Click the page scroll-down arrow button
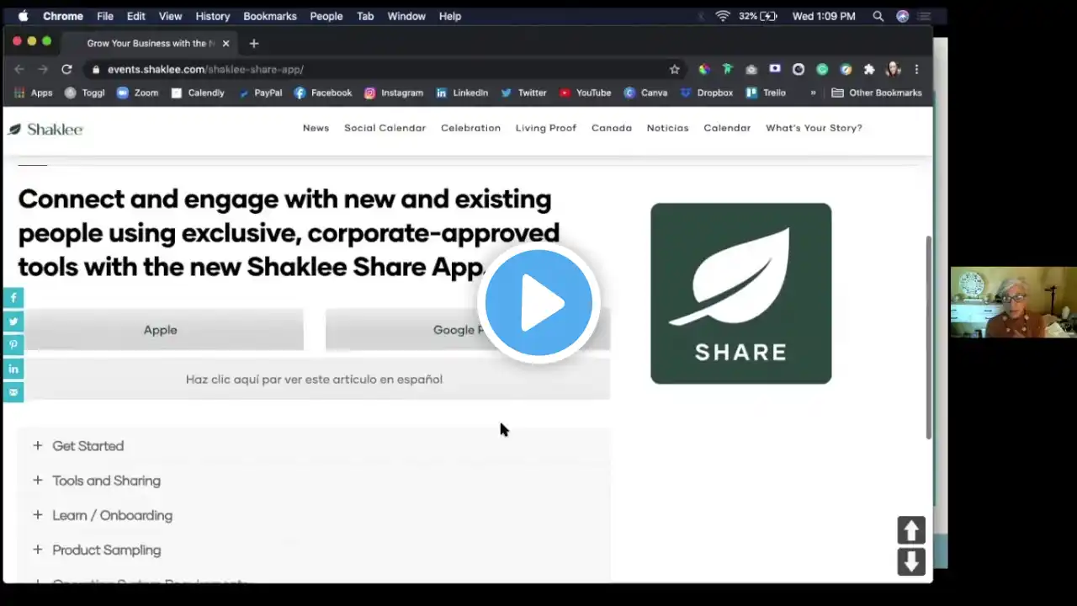Screen dimensions: 1077x606 (911, 561)
